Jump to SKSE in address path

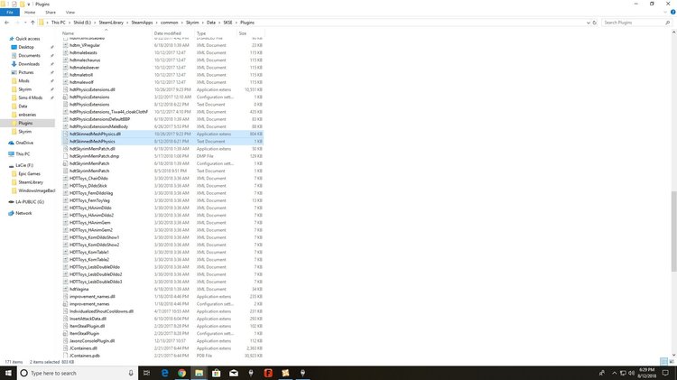(227, 23)
